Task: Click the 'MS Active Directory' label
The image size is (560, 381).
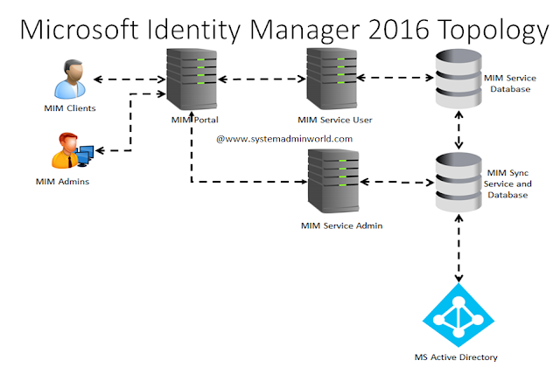Action: (x=456, y=357)
